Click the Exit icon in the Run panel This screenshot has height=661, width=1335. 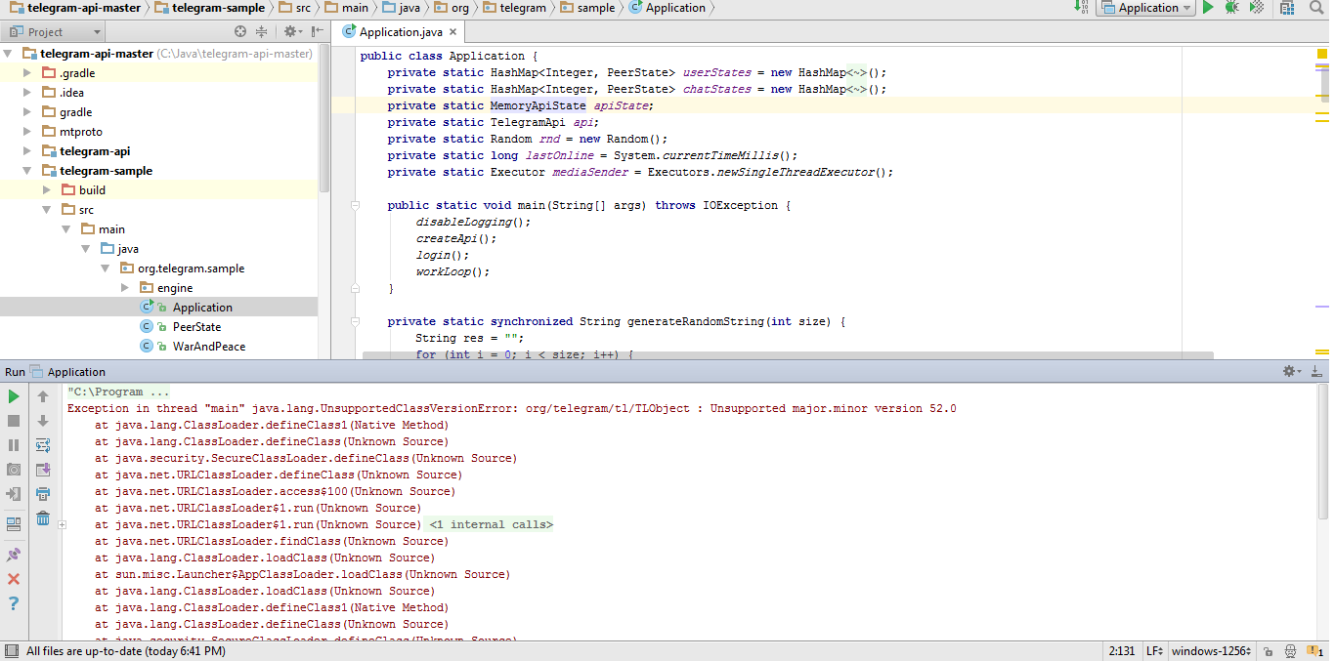click(14, 494)
